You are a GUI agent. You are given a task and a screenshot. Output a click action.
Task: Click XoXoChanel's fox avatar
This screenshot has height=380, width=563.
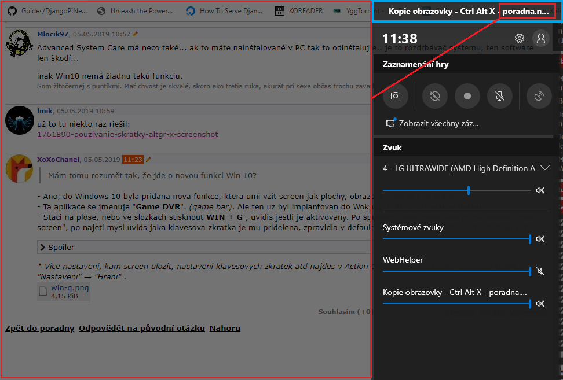pos(20,168)
